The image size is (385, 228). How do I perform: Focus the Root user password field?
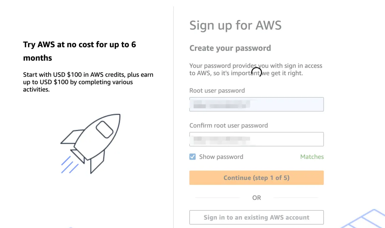coord(256,104)
